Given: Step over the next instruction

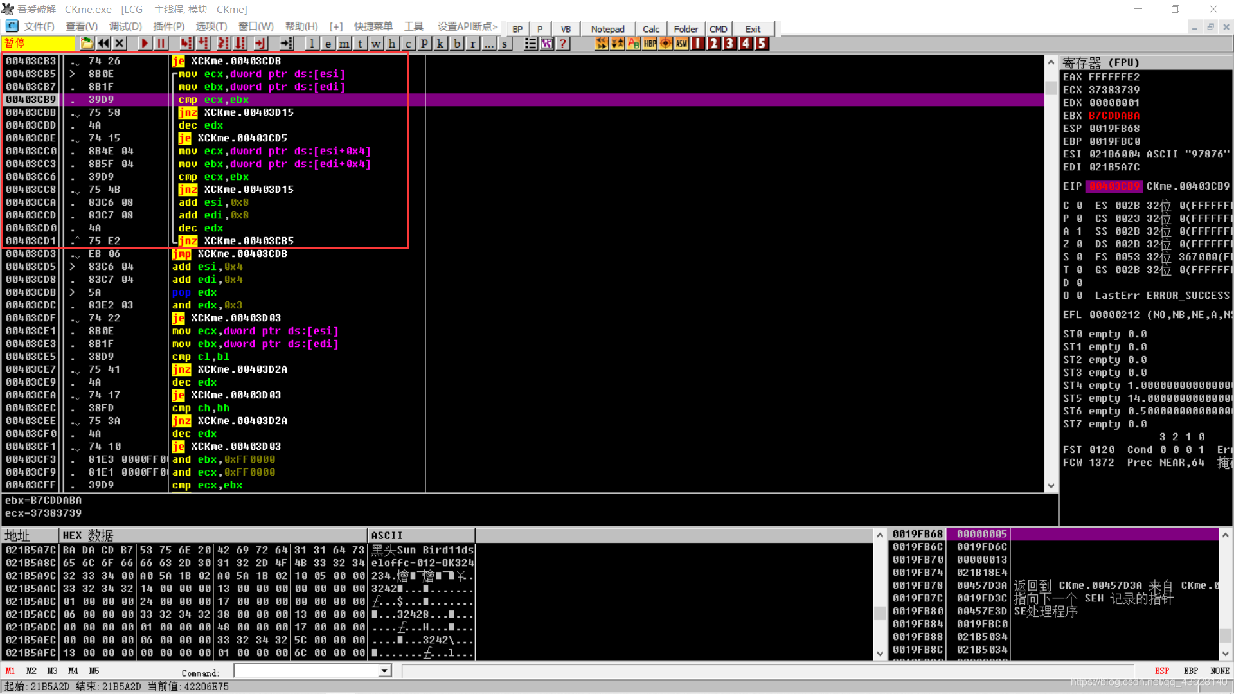Looking at the screenshot, I should click(x=203, y=43).
